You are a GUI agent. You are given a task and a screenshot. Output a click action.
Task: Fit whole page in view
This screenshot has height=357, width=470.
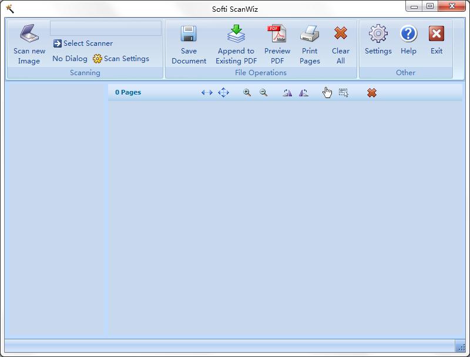point(223,93)
